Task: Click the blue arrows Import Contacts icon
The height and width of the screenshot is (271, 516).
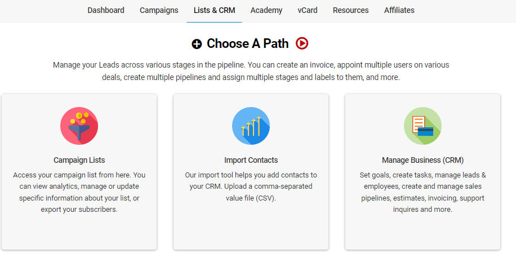Action: tap(251, 126)
